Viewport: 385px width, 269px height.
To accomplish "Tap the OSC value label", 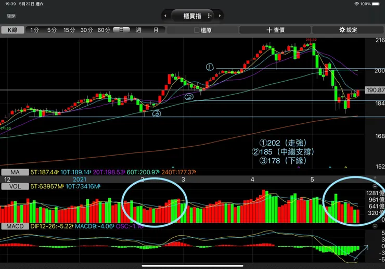I will [130, 226].
